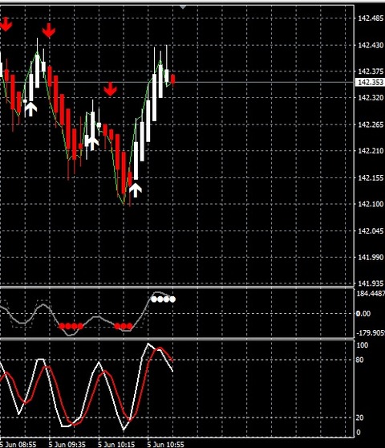The width and height of the screenshot is (385, 448).
Task: Click the 5 Jun 10:55 time label
Action: [165, 444]
